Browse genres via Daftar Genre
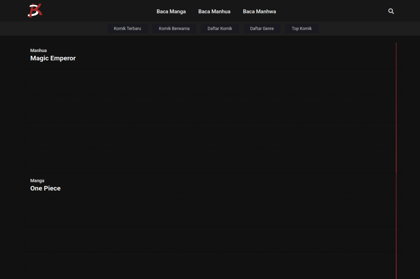Screen dimensions: 420x279 (262, 28)
